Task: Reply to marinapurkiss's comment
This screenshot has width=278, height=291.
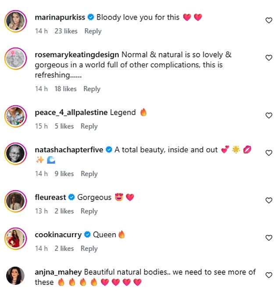Action: pos(93,31)
